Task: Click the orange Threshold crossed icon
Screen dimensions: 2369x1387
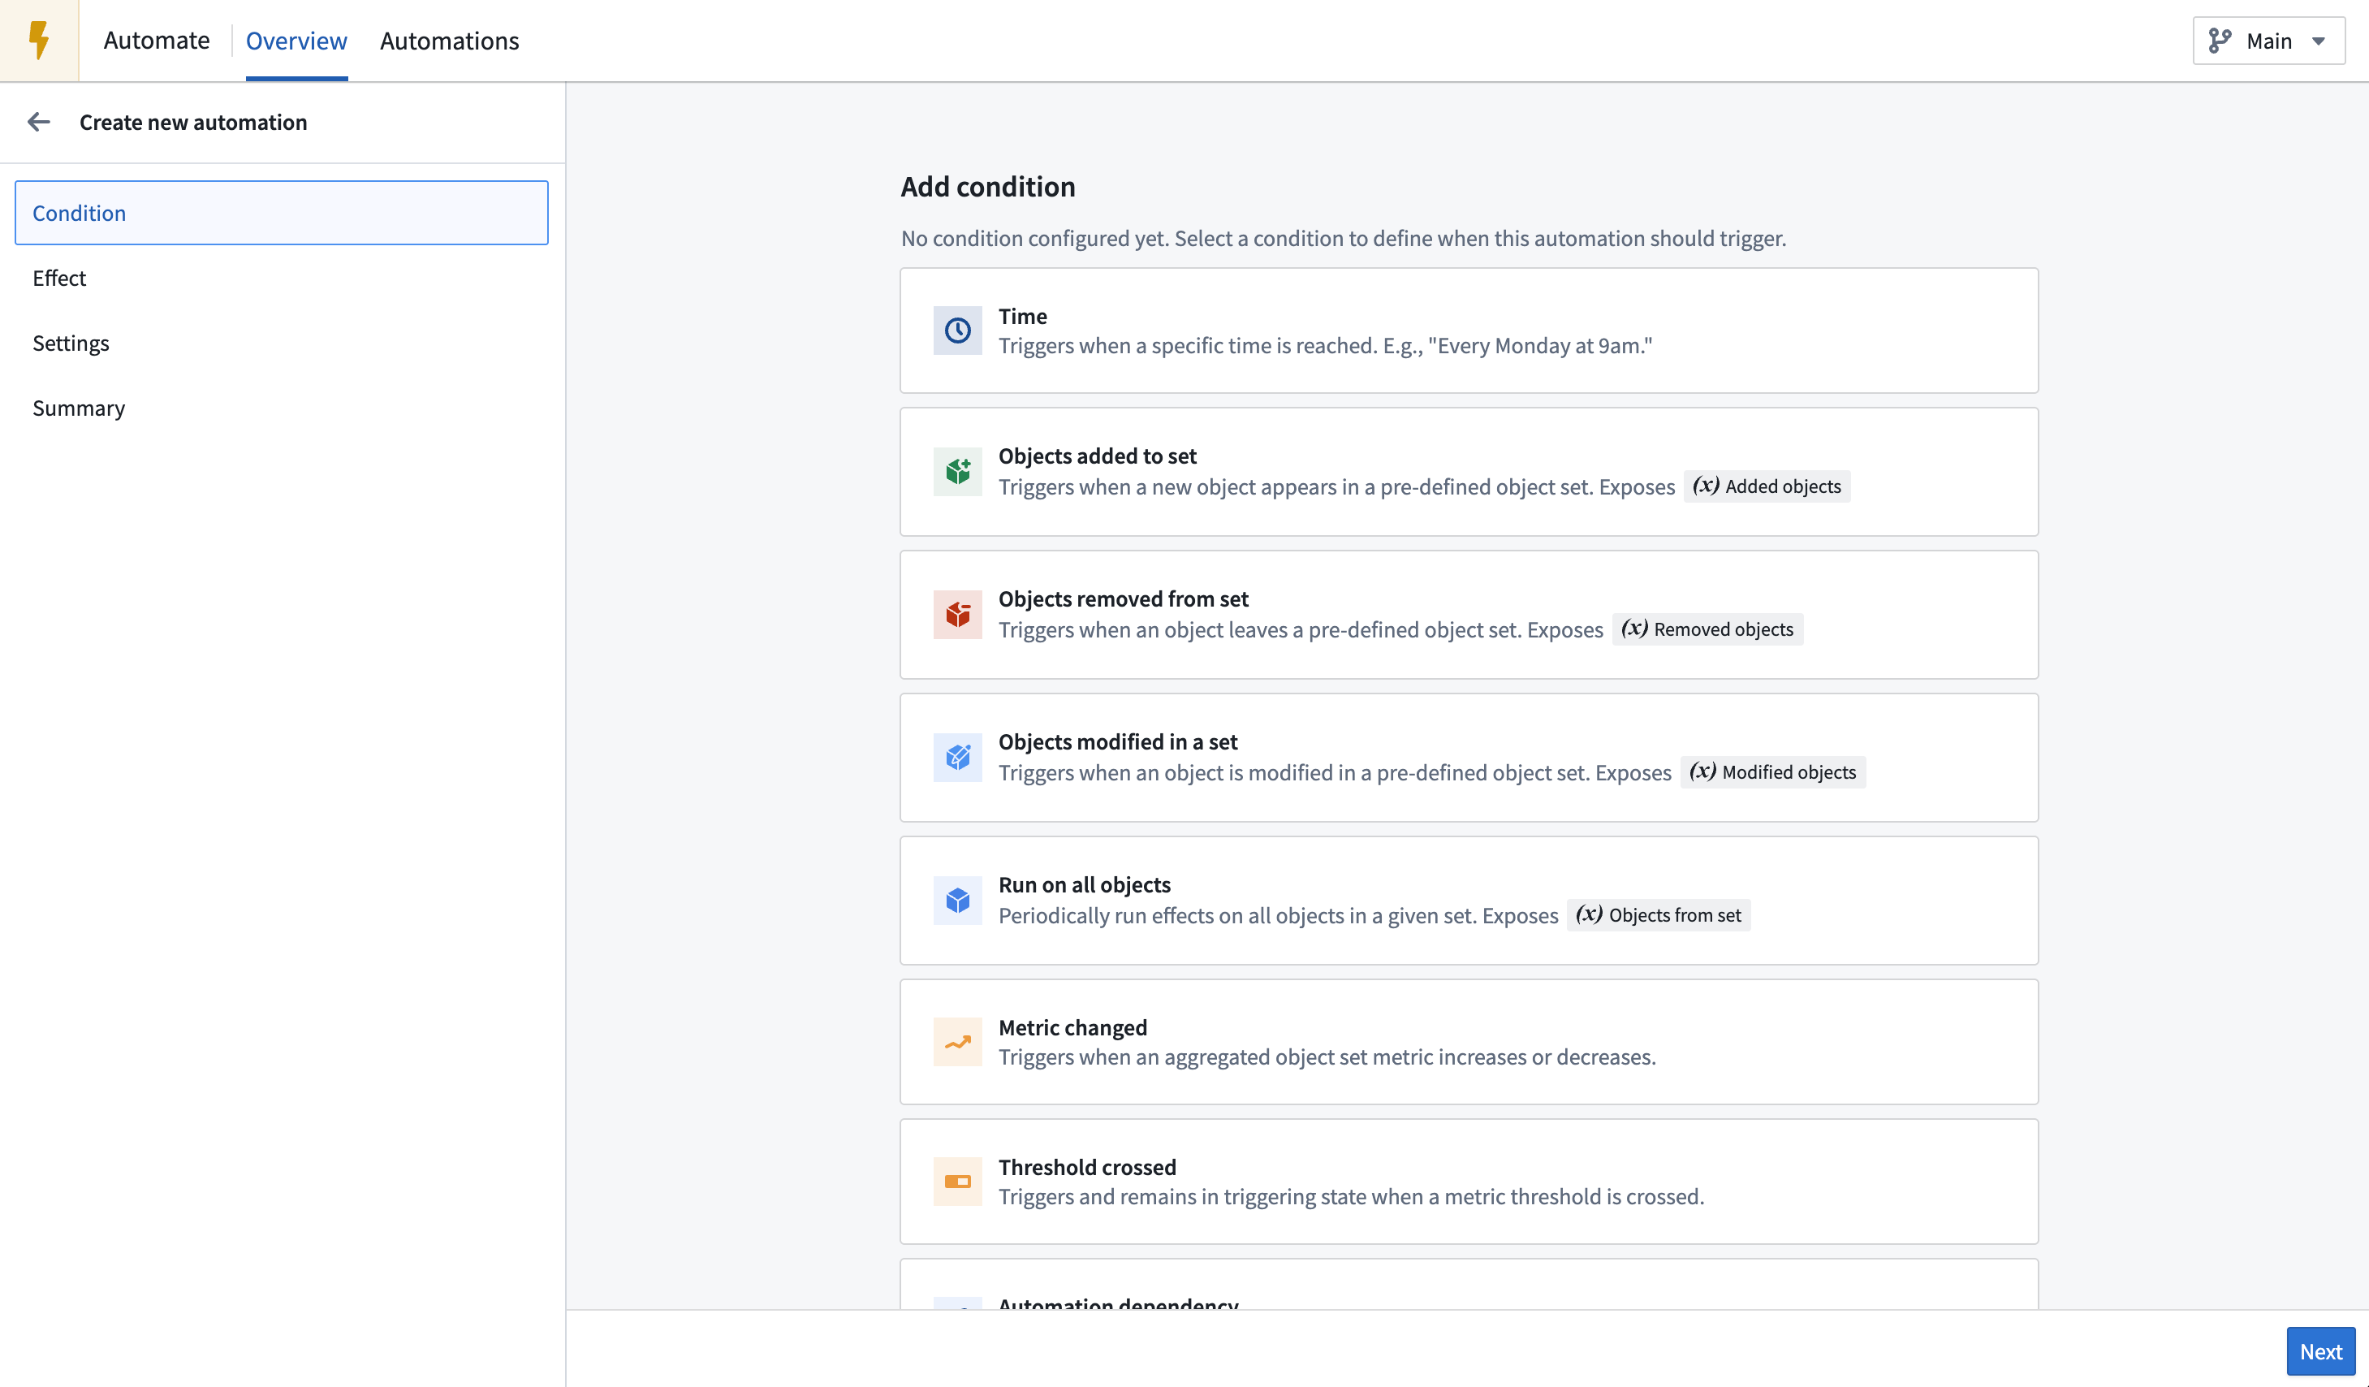Action: click(x=957, y=1181)
